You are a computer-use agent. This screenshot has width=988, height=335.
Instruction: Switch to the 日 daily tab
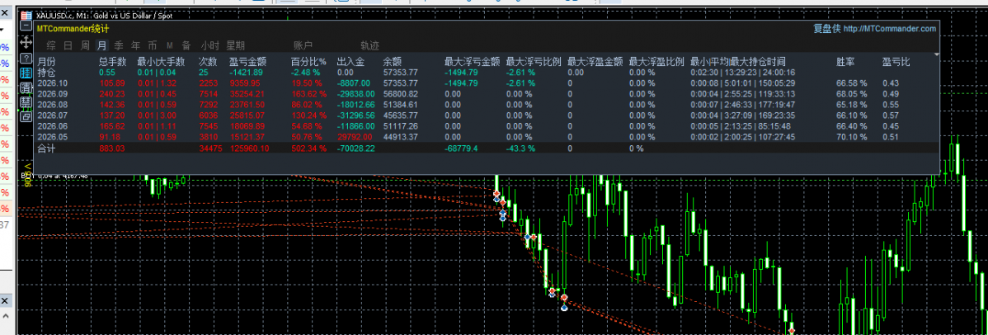tap(68, 45)
